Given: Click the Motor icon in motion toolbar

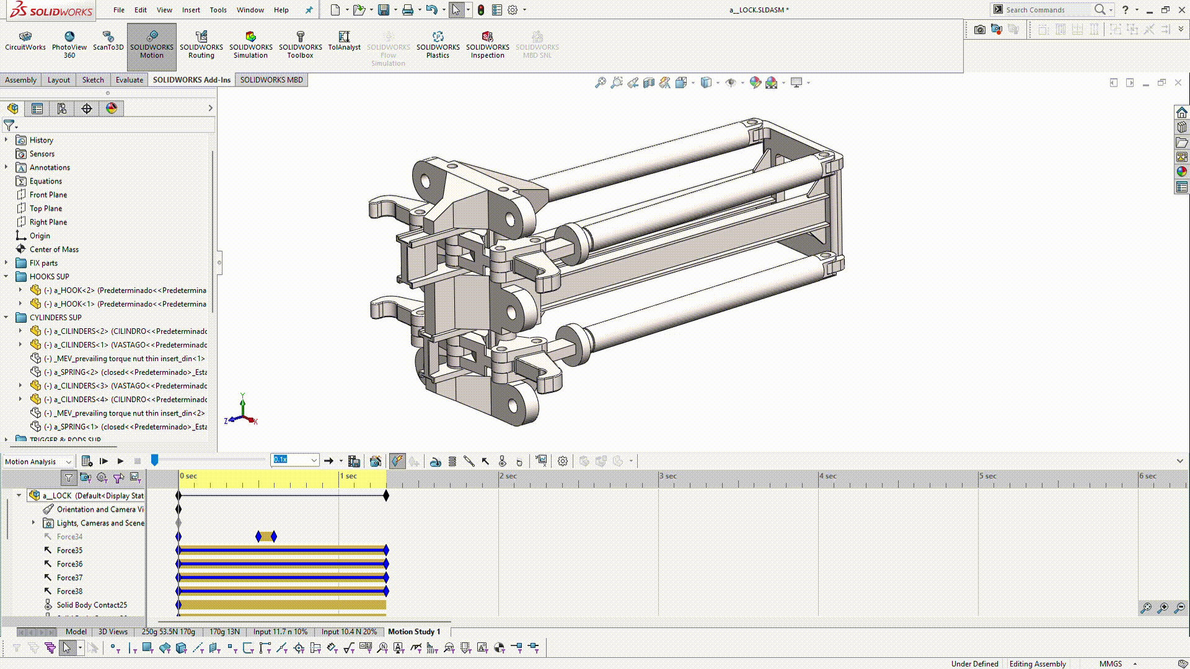Looking at the screenshot, I should tap(436, 461).
